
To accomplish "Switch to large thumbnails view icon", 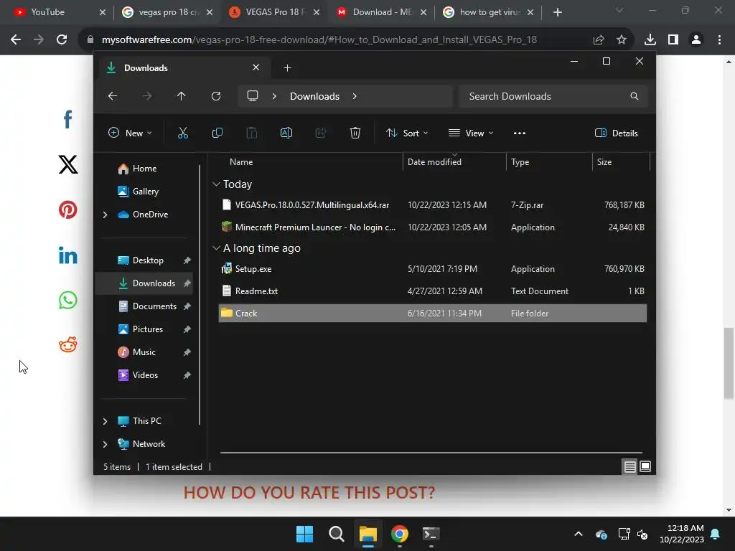I will pyautogui.click(x=645, y=466).
